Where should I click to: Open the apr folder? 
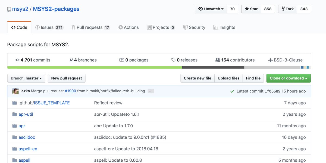(x=22, y=126)
